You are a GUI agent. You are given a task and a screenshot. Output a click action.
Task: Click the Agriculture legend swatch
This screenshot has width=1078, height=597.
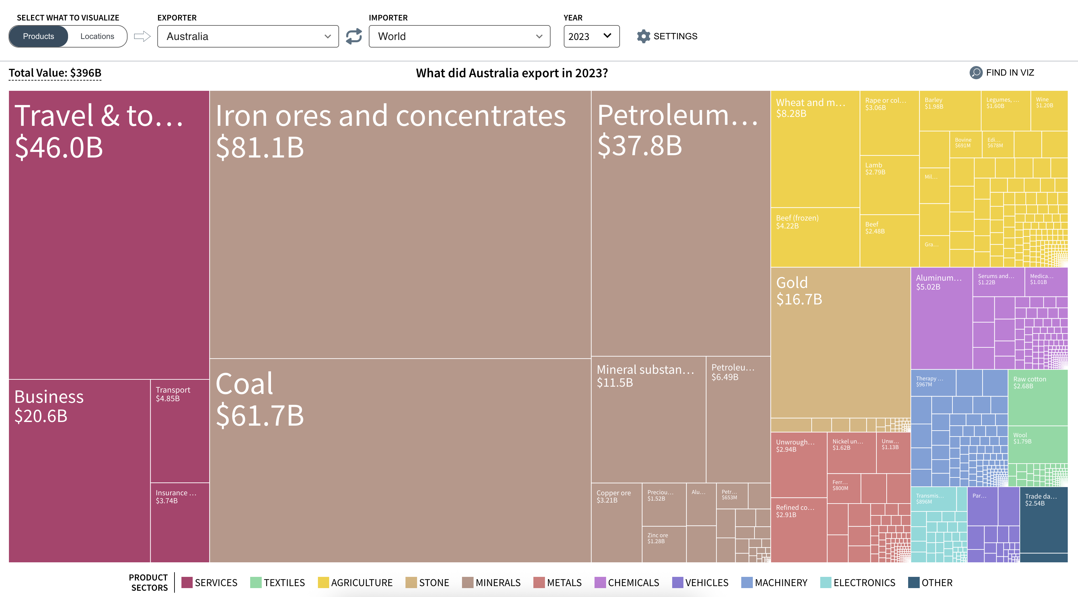click(x=323, y=582)
